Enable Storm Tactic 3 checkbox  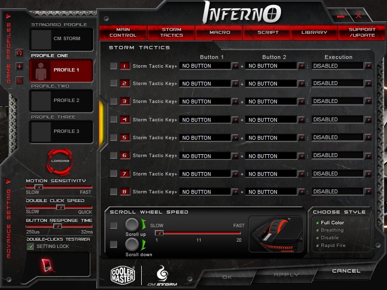click(x=114, y=101)
